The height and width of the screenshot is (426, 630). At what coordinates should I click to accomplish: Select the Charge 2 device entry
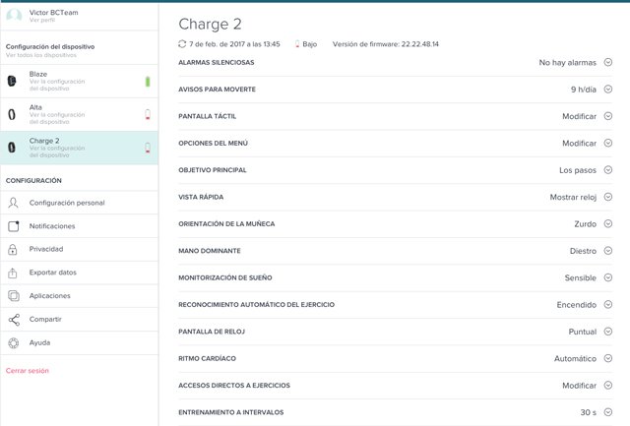coord(79,148)
